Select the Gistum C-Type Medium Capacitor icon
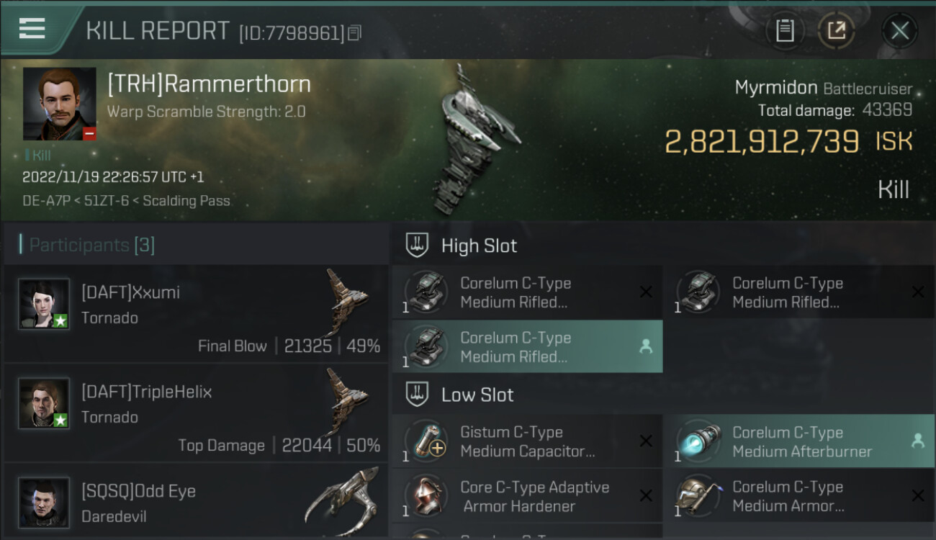The height and width of the screenshot is (540, 936). pos(426,441)
